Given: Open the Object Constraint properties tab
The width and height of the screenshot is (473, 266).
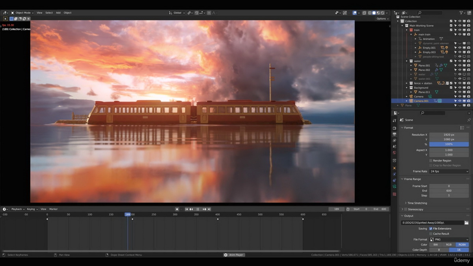Looking at the screenshot, I should point(394,180).
